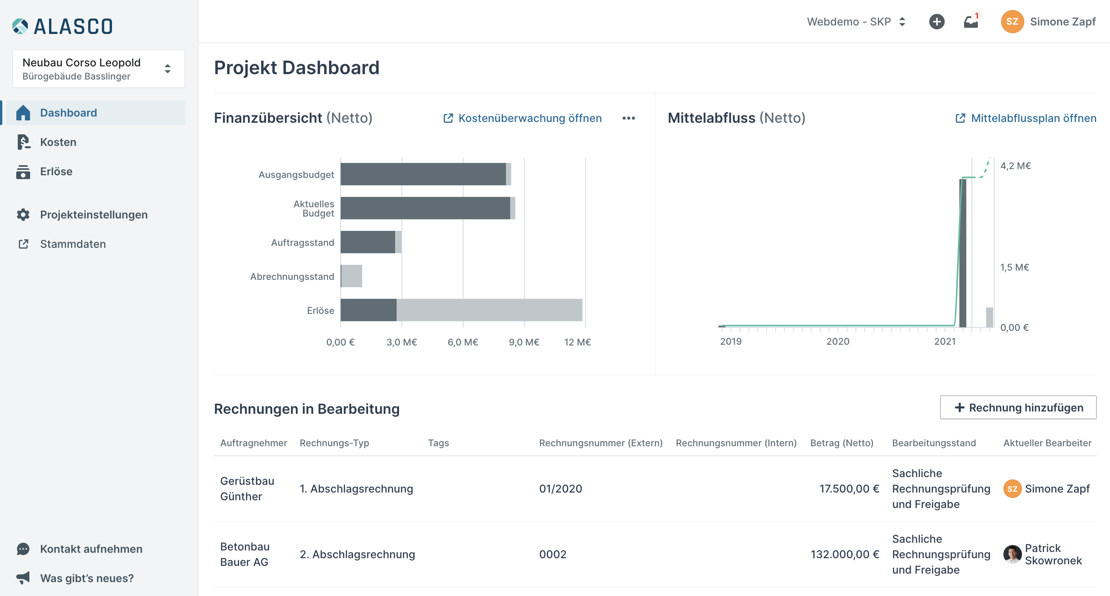Click the Erlöse cash icon

click(23, 171)
